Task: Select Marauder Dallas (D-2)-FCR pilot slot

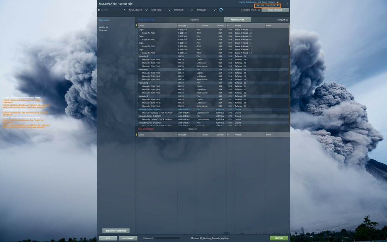Action: click(x=213, y=116)
